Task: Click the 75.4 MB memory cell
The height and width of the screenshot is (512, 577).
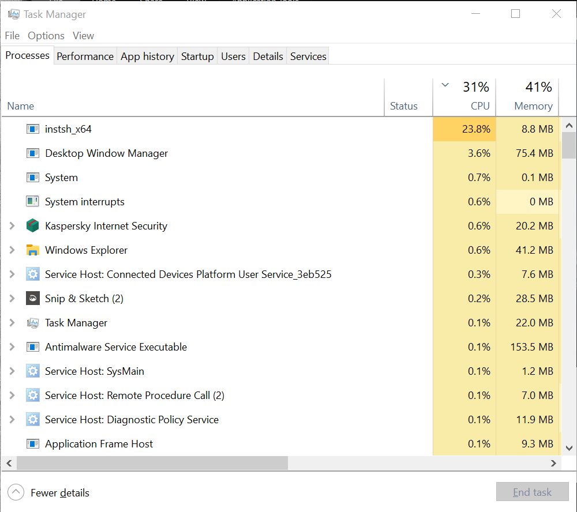Action: (x=527, y=153)
